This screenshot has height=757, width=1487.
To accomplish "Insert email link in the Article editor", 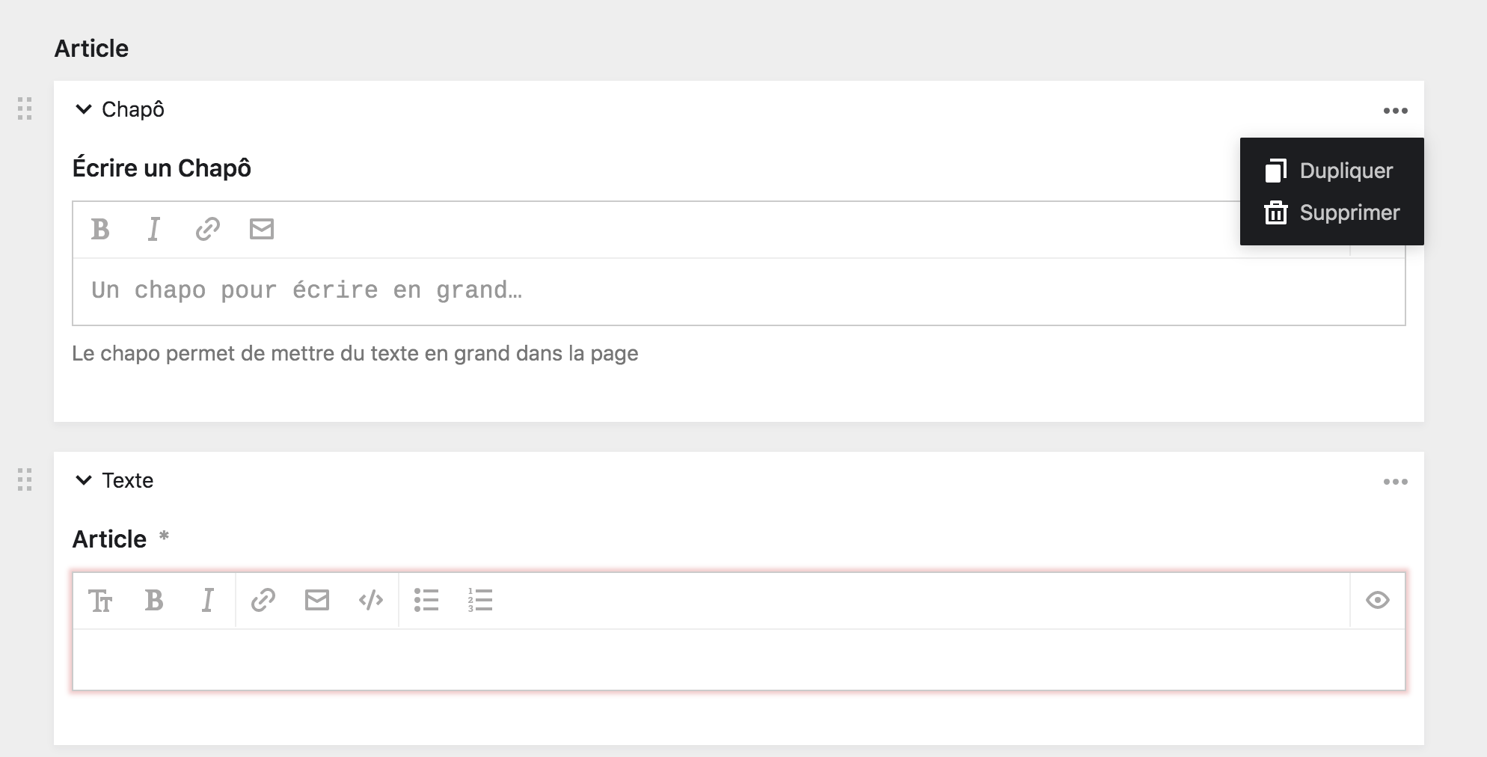I will 317,600.
